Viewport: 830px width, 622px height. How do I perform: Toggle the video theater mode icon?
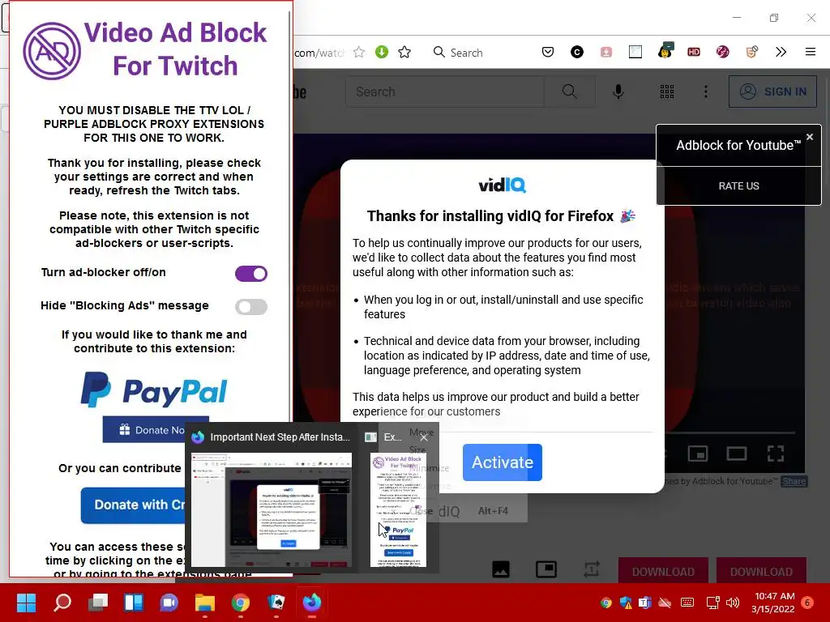coord(736,454)
